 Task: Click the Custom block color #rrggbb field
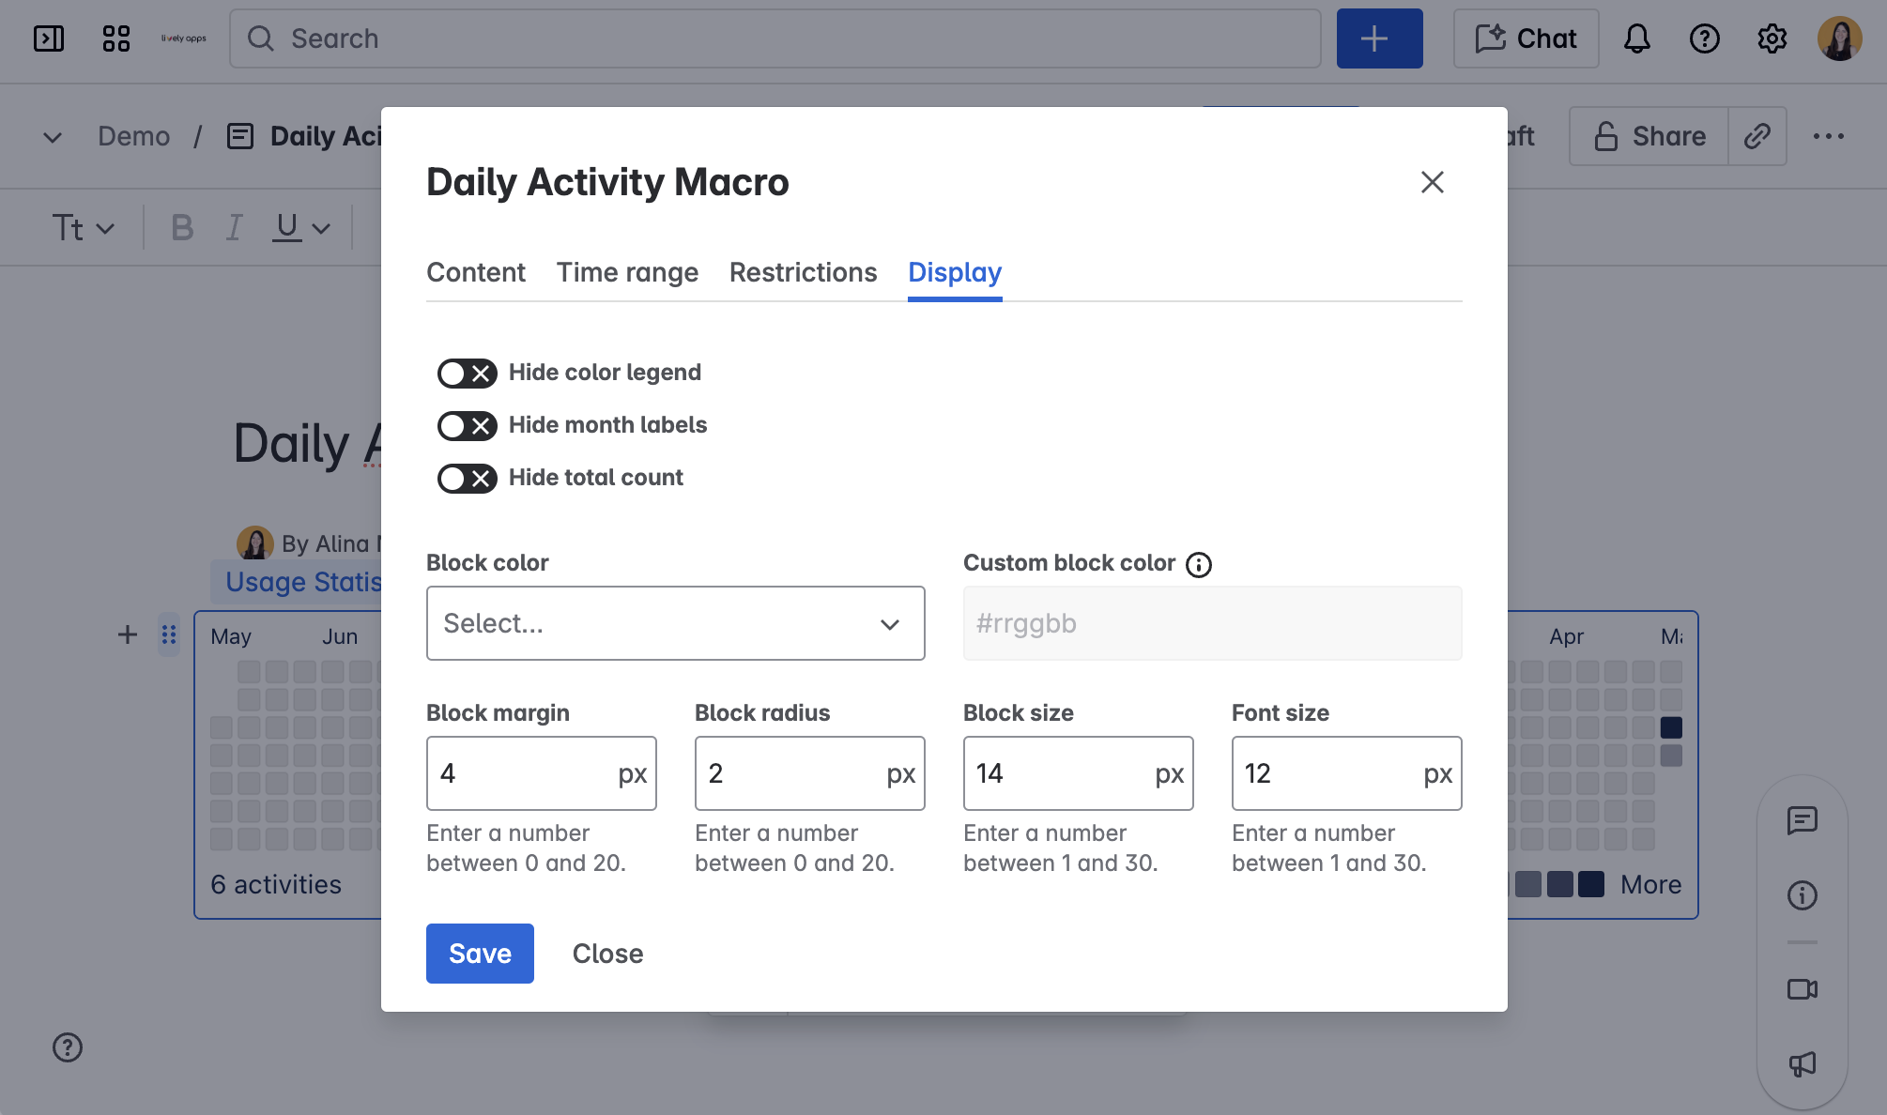pos(1212,623)
